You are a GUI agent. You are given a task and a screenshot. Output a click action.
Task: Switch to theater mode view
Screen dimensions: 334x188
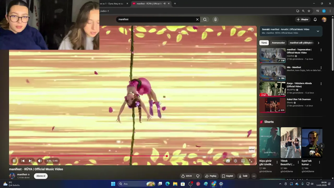pyautogui.click(x=243, y=161)
